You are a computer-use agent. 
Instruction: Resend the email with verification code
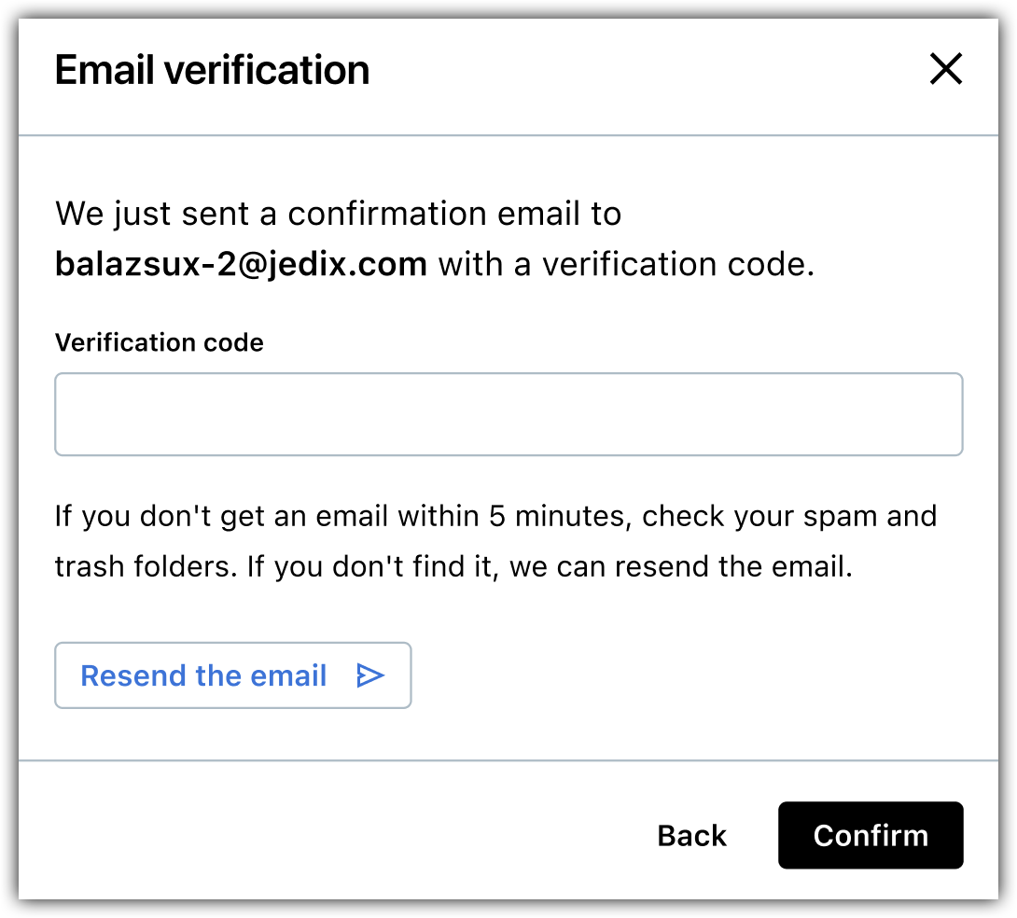(x=233, y=675)
